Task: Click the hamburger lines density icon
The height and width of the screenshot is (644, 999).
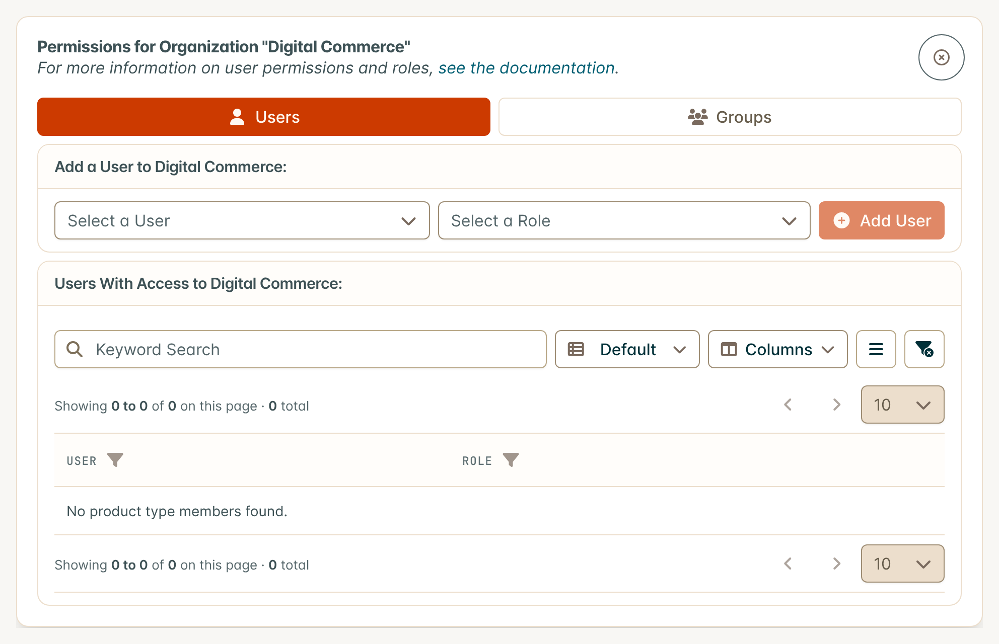Action: (x=876, y=349)
